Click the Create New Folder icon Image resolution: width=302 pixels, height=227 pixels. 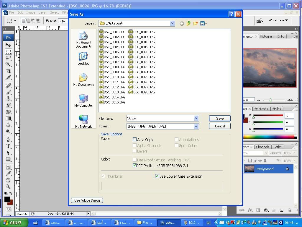pyautogui.click(x=195, y=23)
